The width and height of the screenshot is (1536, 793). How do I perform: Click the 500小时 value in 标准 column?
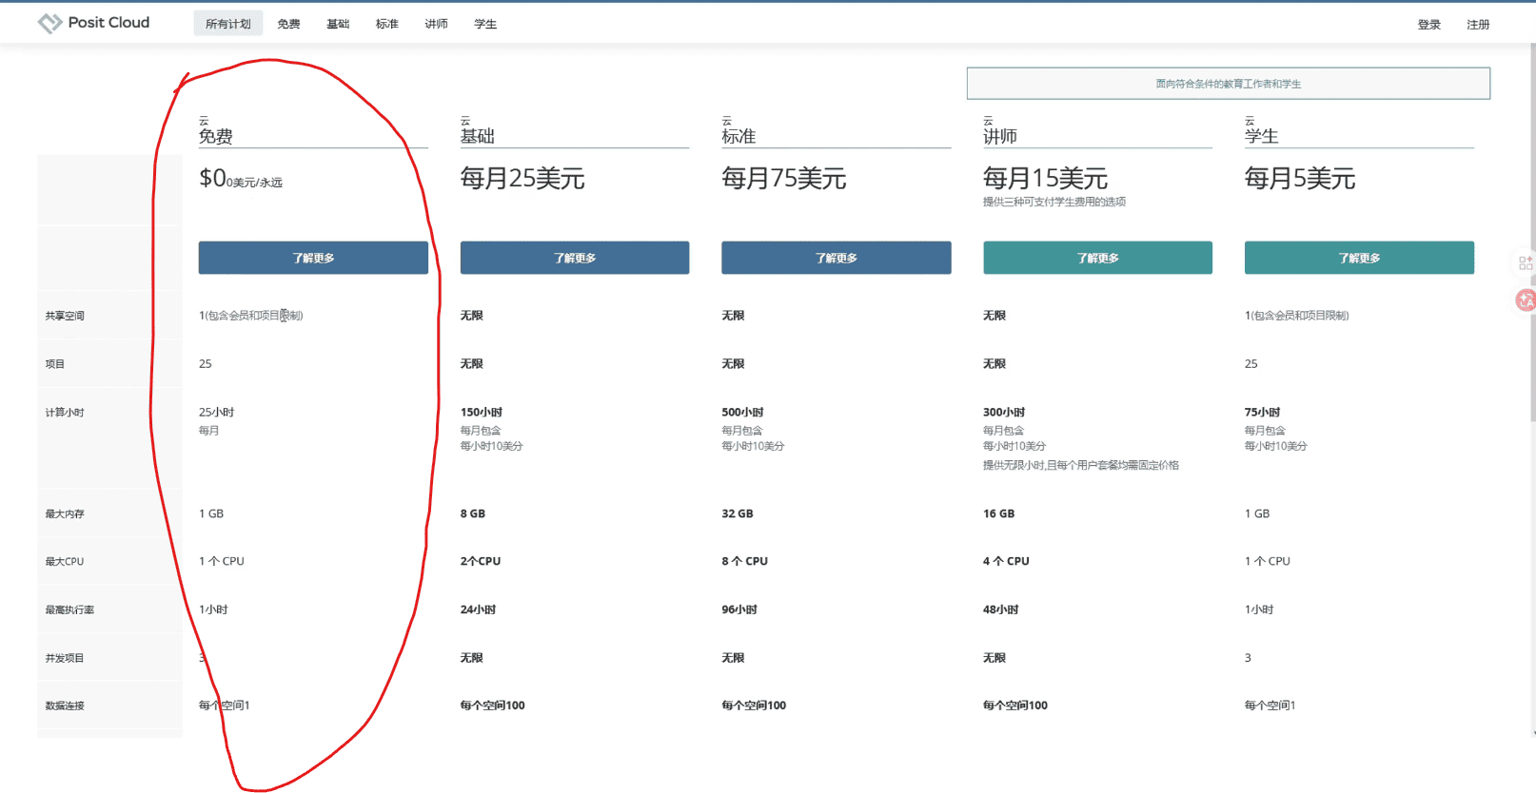tap(742, 413)
